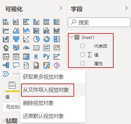Choose the matrix visual icon
The image size is (131, 124).
click(x=26, y=56)
